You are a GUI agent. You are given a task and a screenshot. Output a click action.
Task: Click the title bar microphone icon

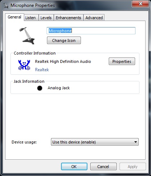6,5
